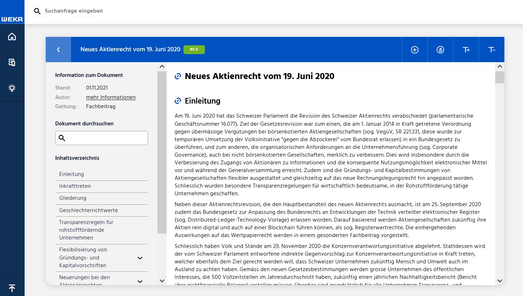Expand Flexibilisierung von Gründungs- und Kapitalvorschriften

pos(140,258)
